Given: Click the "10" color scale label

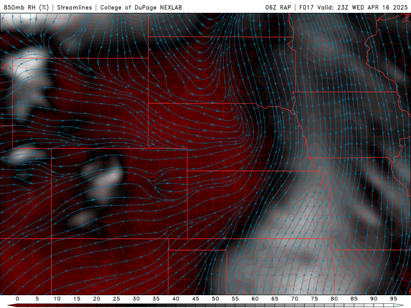Looking at the screenshot, I should tap(57, 299).
